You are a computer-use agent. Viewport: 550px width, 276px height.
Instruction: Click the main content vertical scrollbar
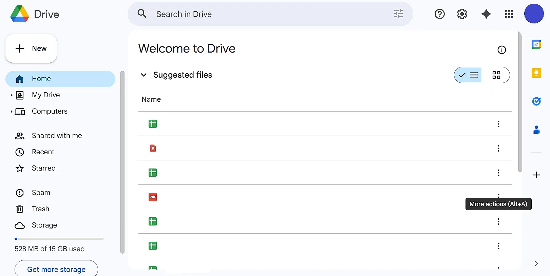click(x=520, y=102)
